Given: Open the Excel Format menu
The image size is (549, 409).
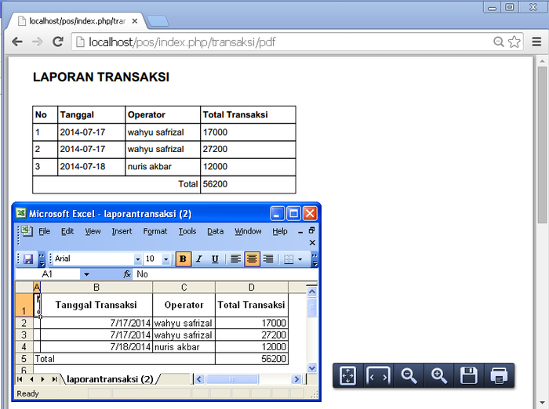Looking at the screenshot, I should (155, 231).
